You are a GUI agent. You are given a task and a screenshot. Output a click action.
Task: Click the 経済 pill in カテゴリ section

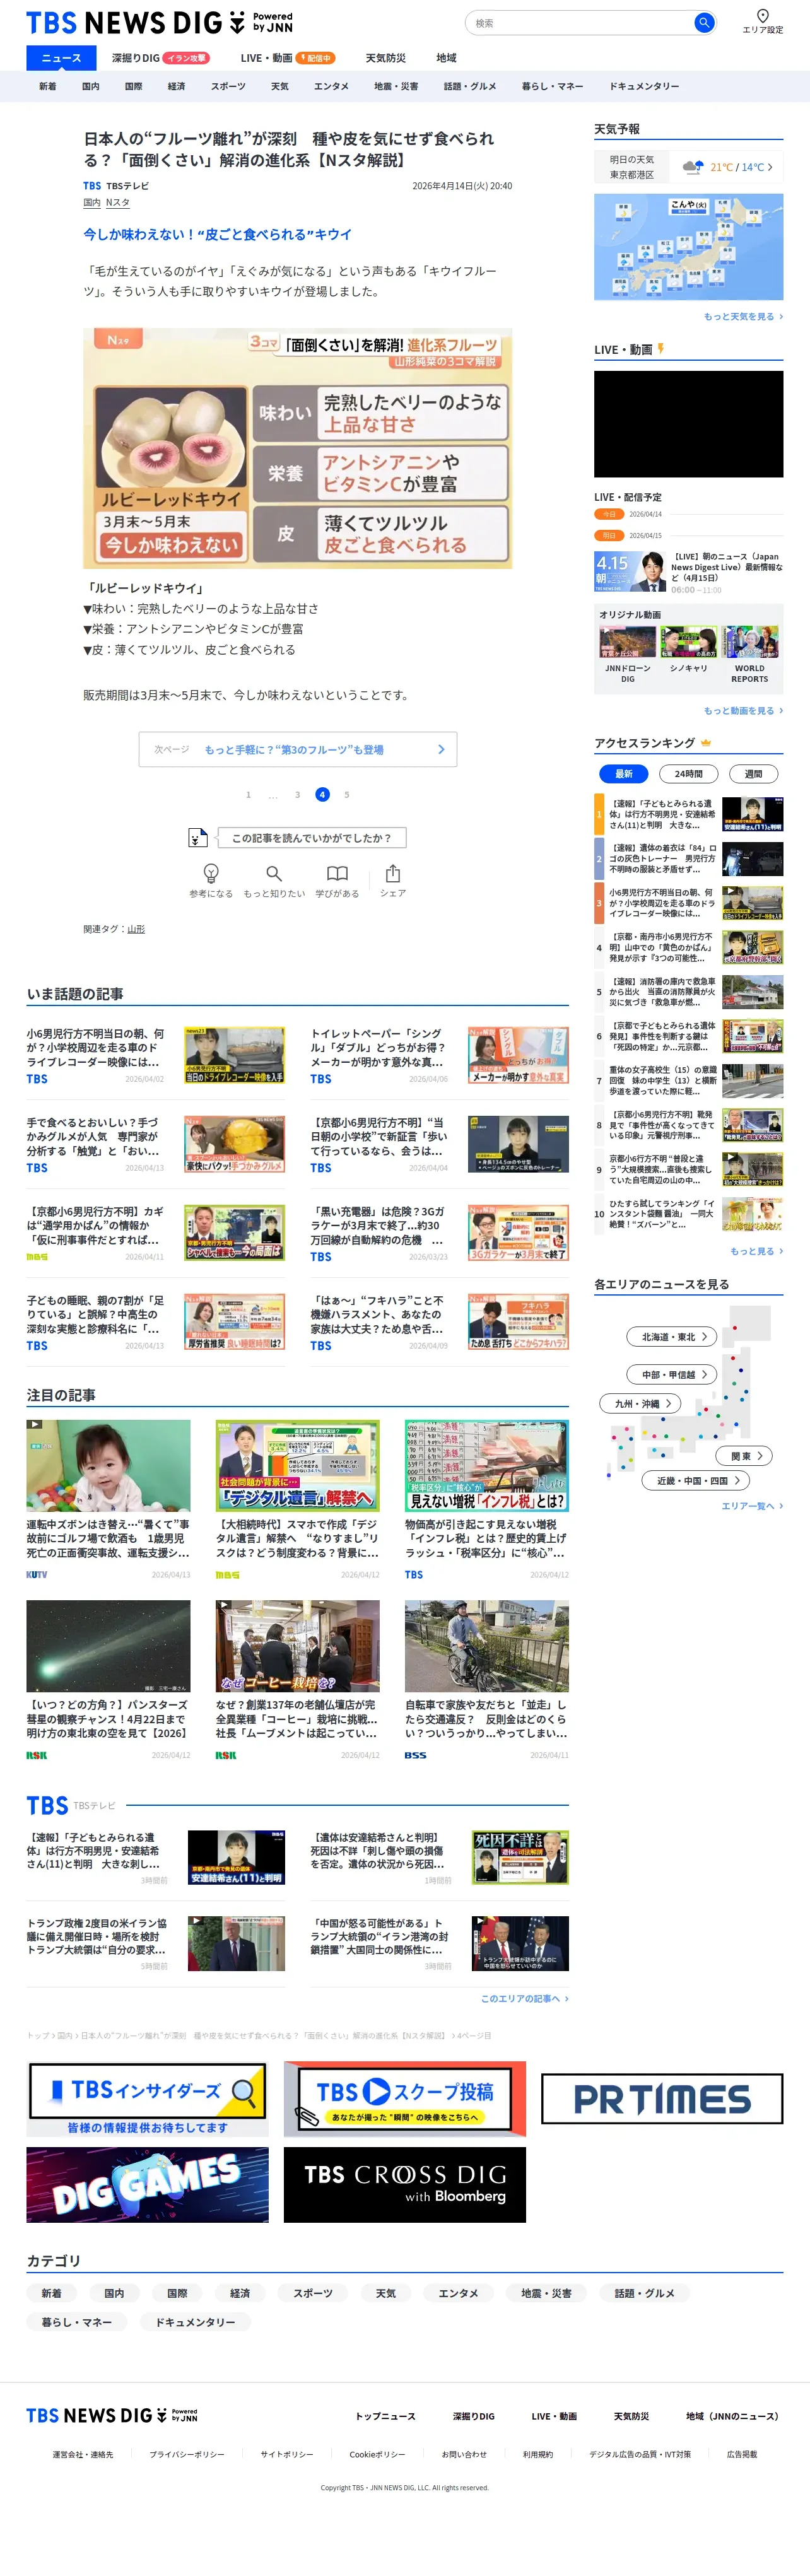(240, 2293)
